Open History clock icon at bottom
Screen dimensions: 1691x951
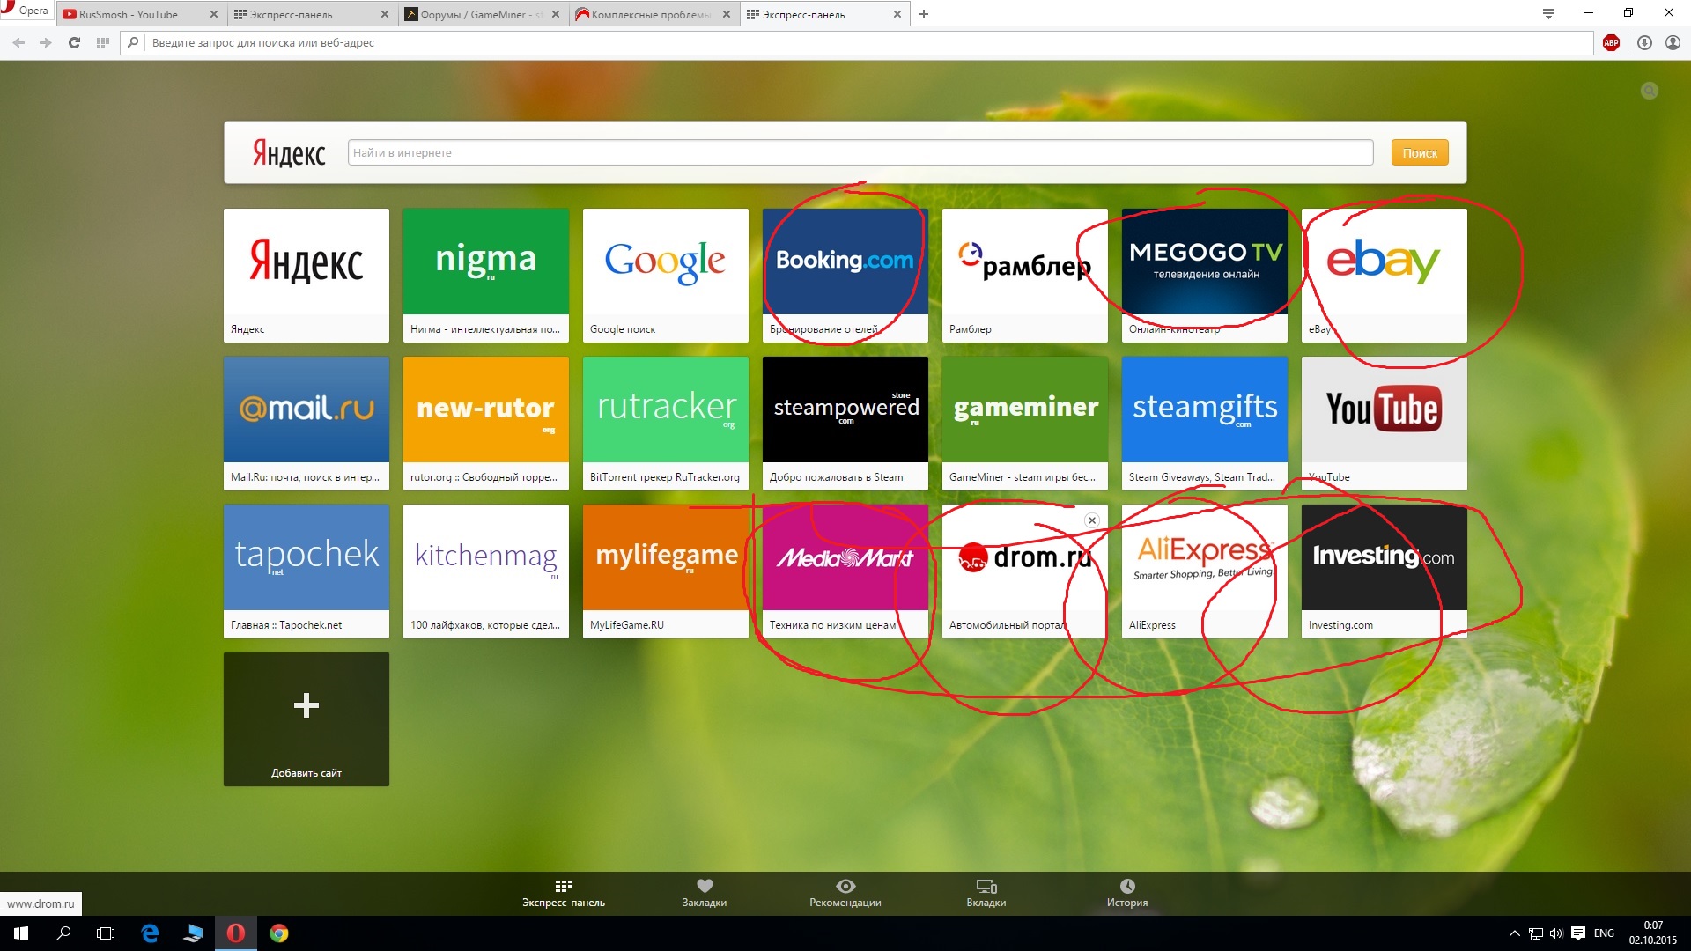pos(1126,887)
